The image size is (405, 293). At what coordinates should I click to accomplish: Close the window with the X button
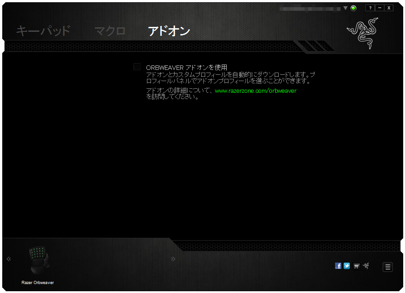click(x=389, y=8)
